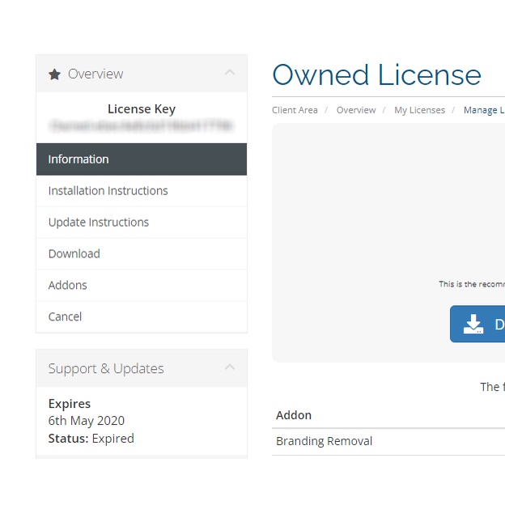Collapse the Overview panel using its chevron
This screenshot has width=505, height=505.
tap(230, 74)
